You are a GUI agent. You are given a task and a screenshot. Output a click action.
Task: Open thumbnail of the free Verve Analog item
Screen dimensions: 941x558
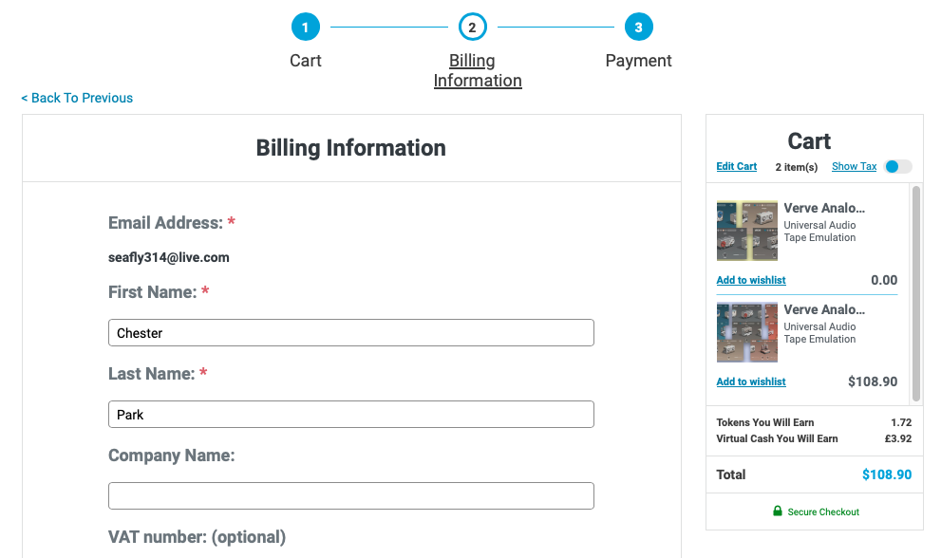tap(747, 231)
